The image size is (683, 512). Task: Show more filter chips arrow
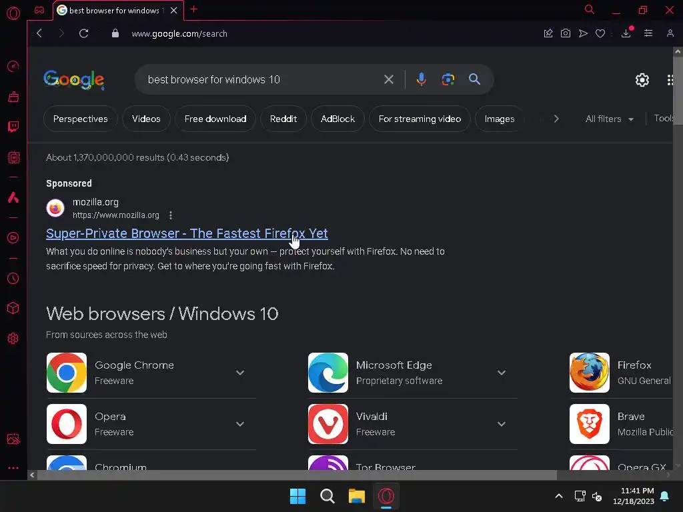556,119
